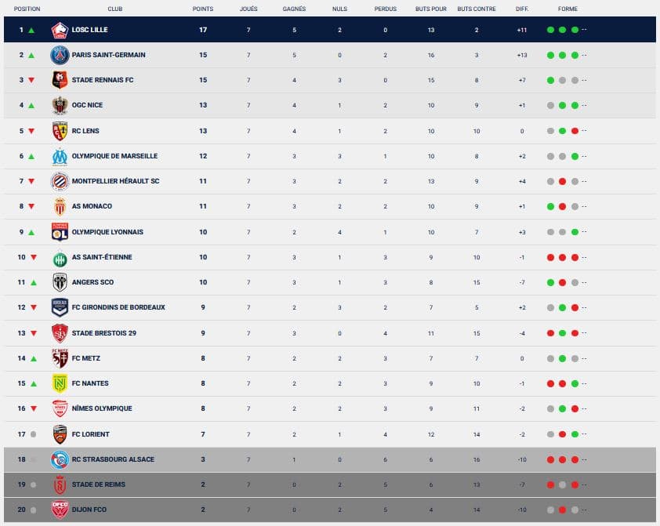Click the Dijon FCO club crest
660x526 pixels.
point(60,510)
